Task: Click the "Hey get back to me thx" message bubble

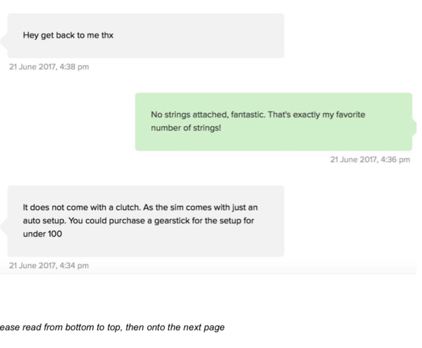Action: tap(145, 36)
